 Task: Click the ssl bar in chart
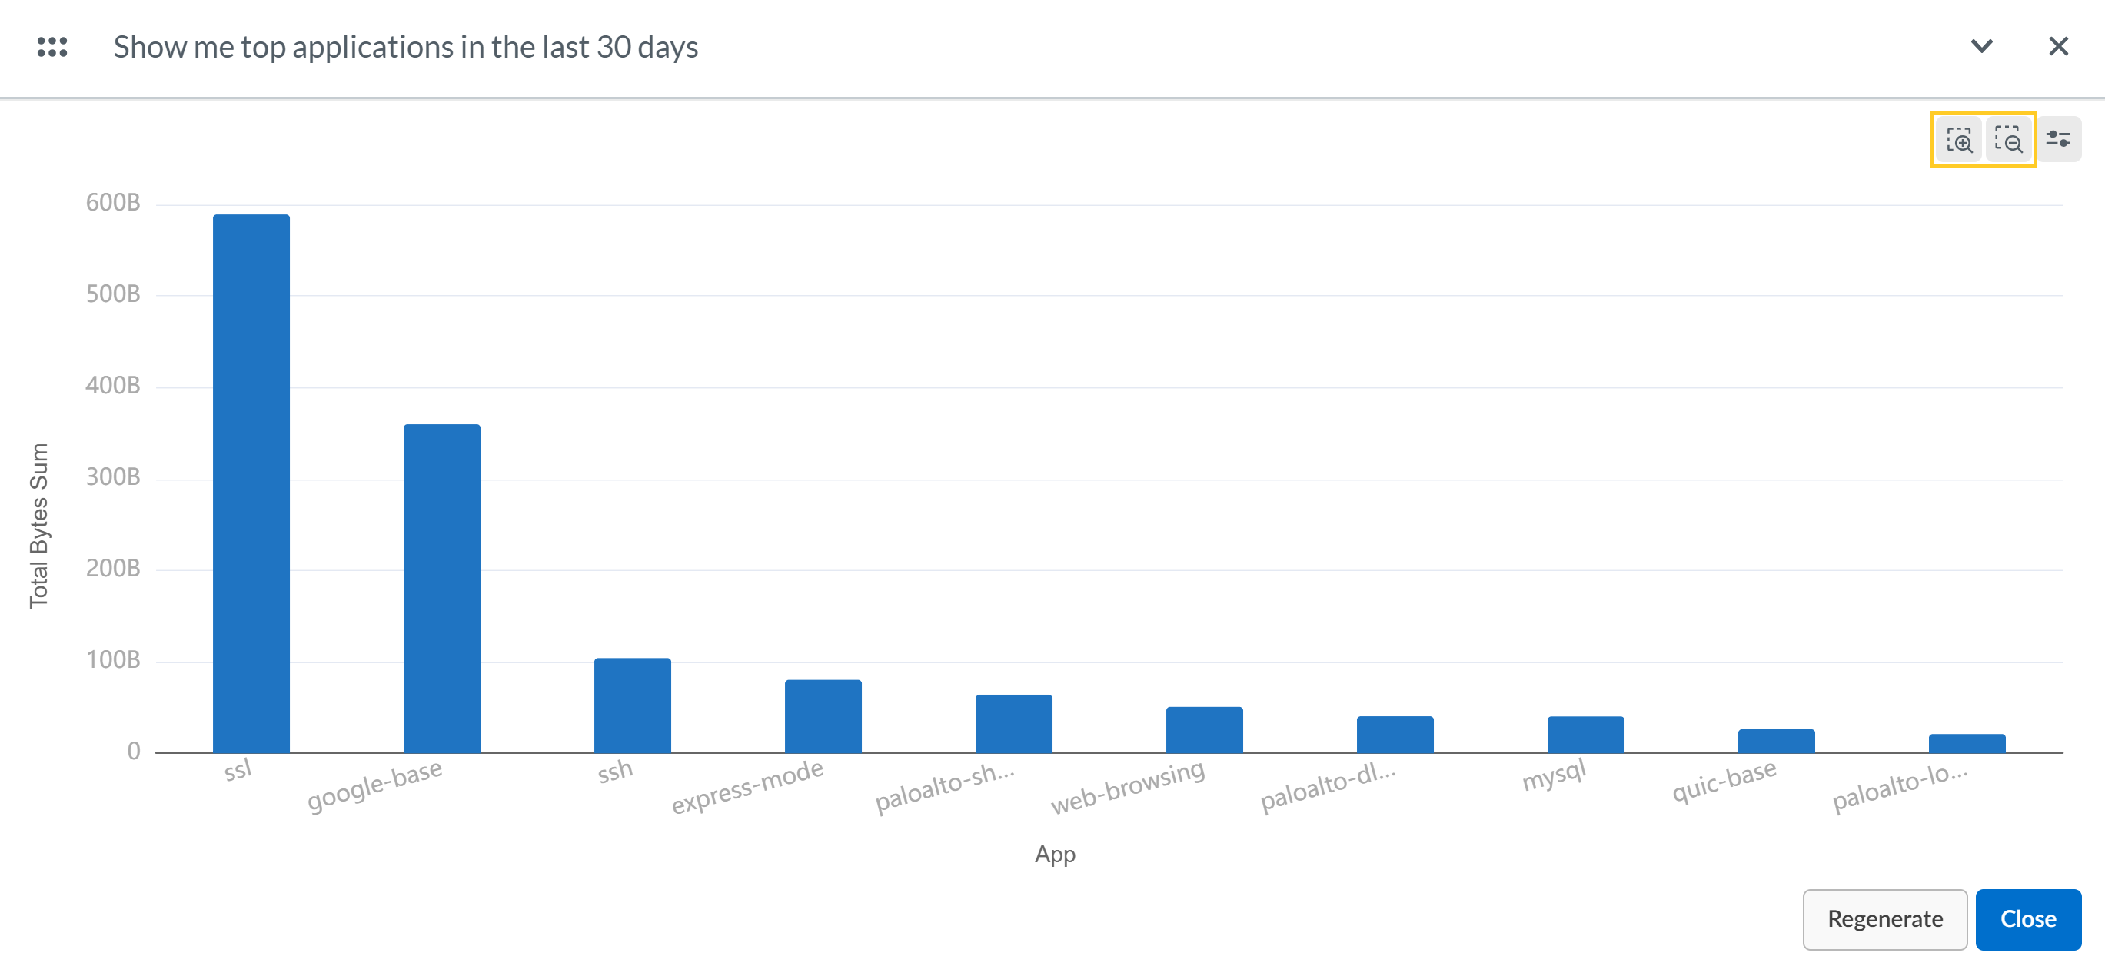251,483
